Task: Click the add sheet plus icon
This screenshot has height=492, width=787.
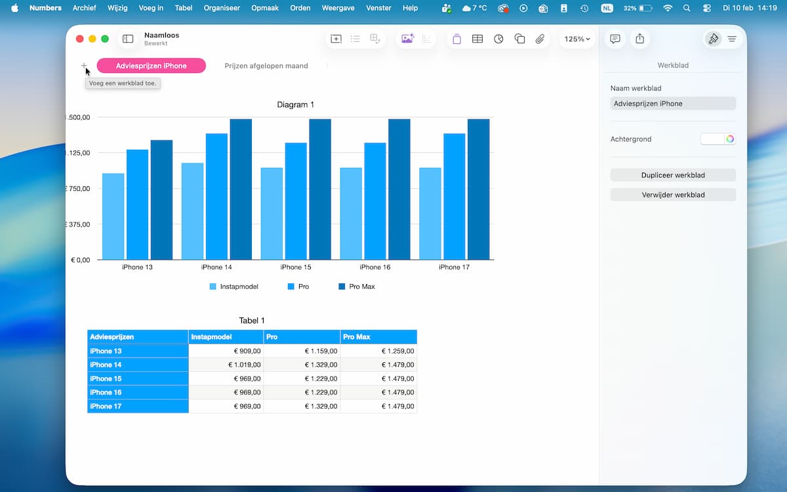Action: point(84,66)
